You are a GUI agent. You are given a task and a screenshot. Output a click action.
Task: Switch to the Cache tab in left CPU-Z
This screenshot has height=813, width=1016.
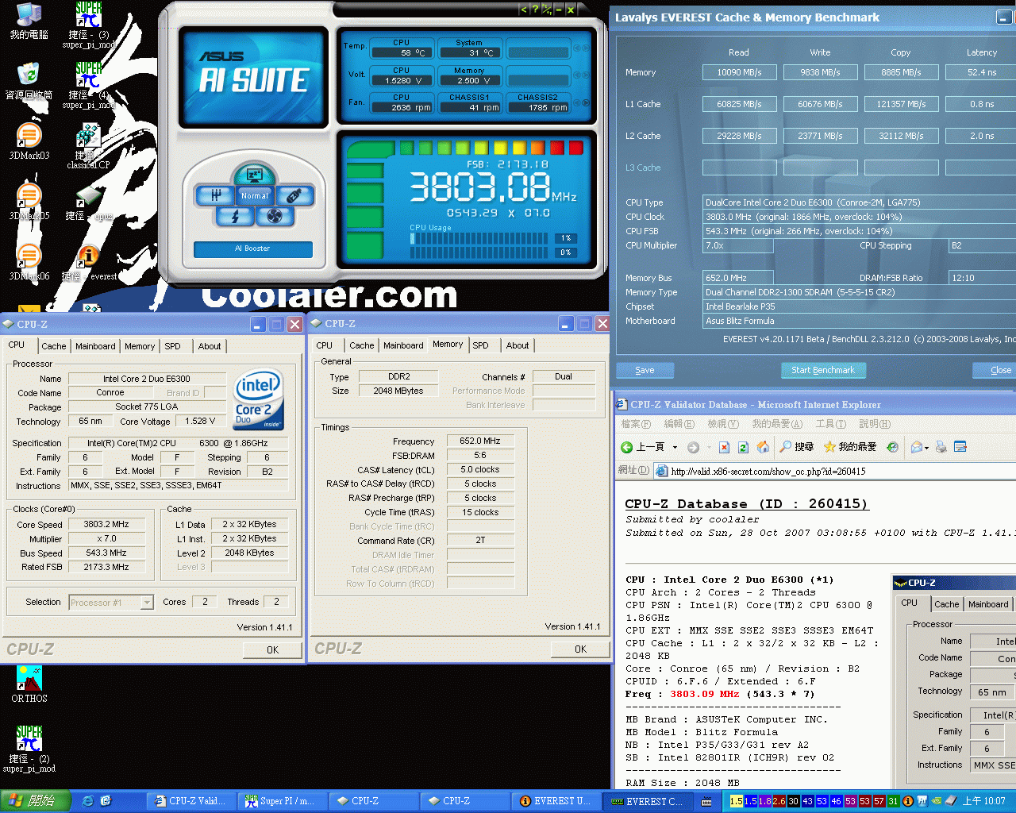[54, 346]
